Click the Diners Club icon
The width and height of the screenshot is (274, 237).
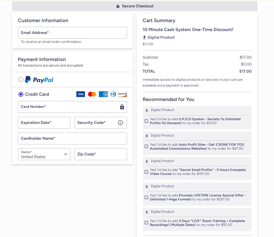point(113,94)
